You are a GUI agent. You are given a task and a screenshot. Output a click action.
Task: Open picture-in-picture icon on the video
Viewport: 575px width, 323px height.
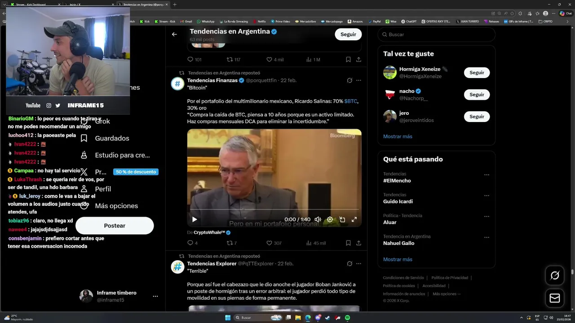[342, 219]
